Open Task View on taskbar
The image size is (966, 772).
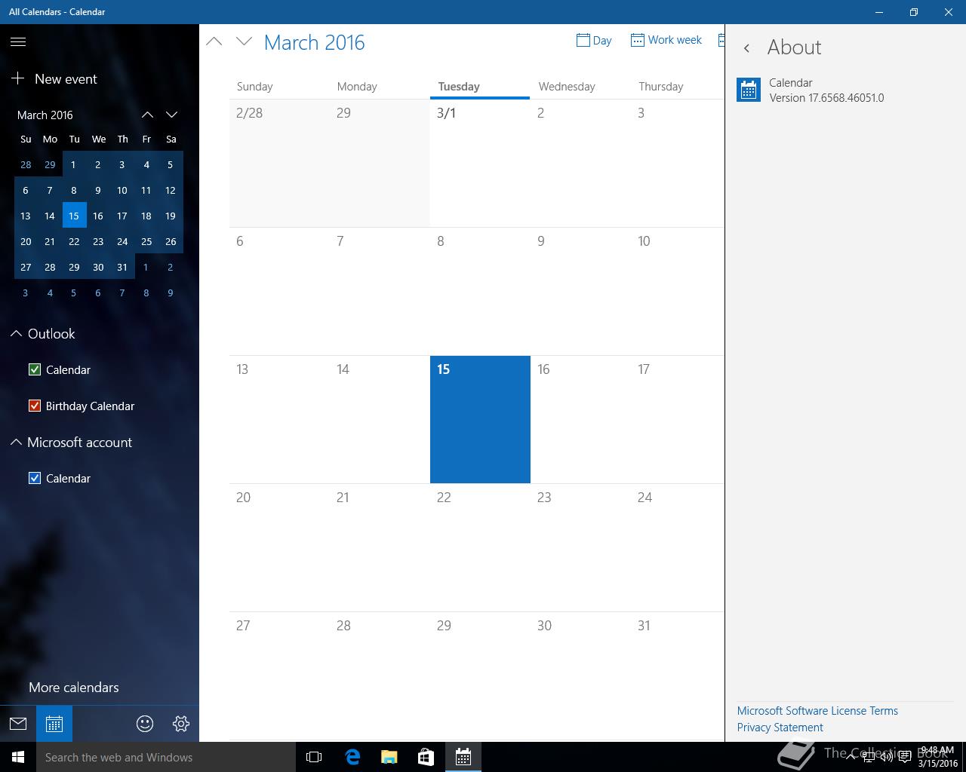point(314,757)
